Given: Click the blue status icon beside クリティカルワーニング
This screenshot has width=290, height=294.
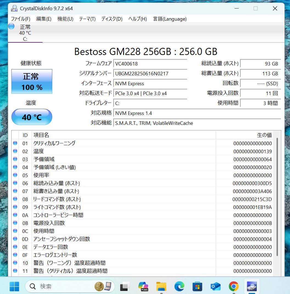Looking at the screenshot, I should click(15, 143).
